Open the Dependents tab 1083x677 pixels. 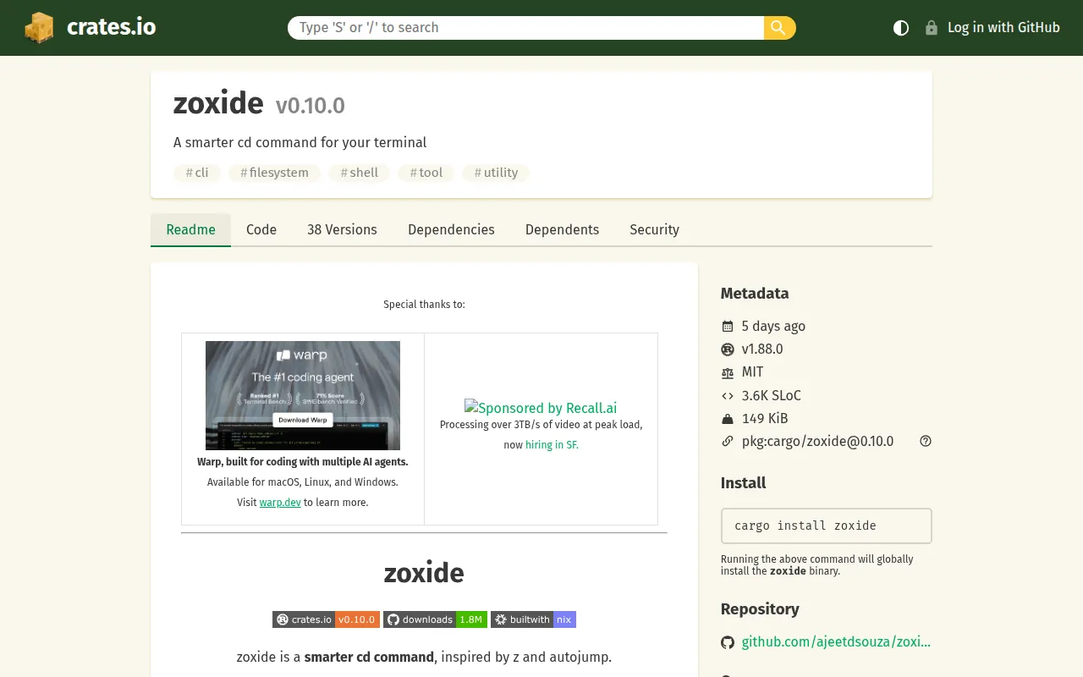pos(562,229)
